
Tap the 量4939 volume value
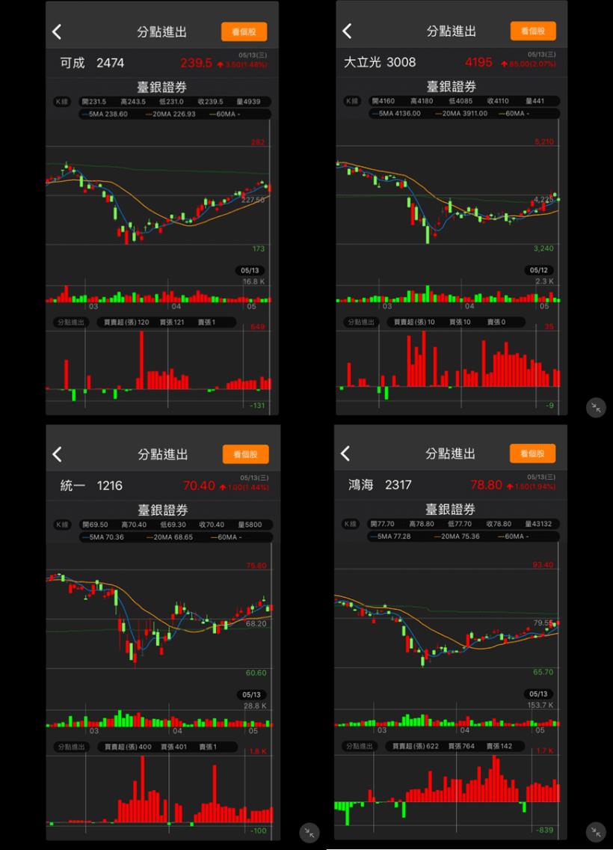248,101
